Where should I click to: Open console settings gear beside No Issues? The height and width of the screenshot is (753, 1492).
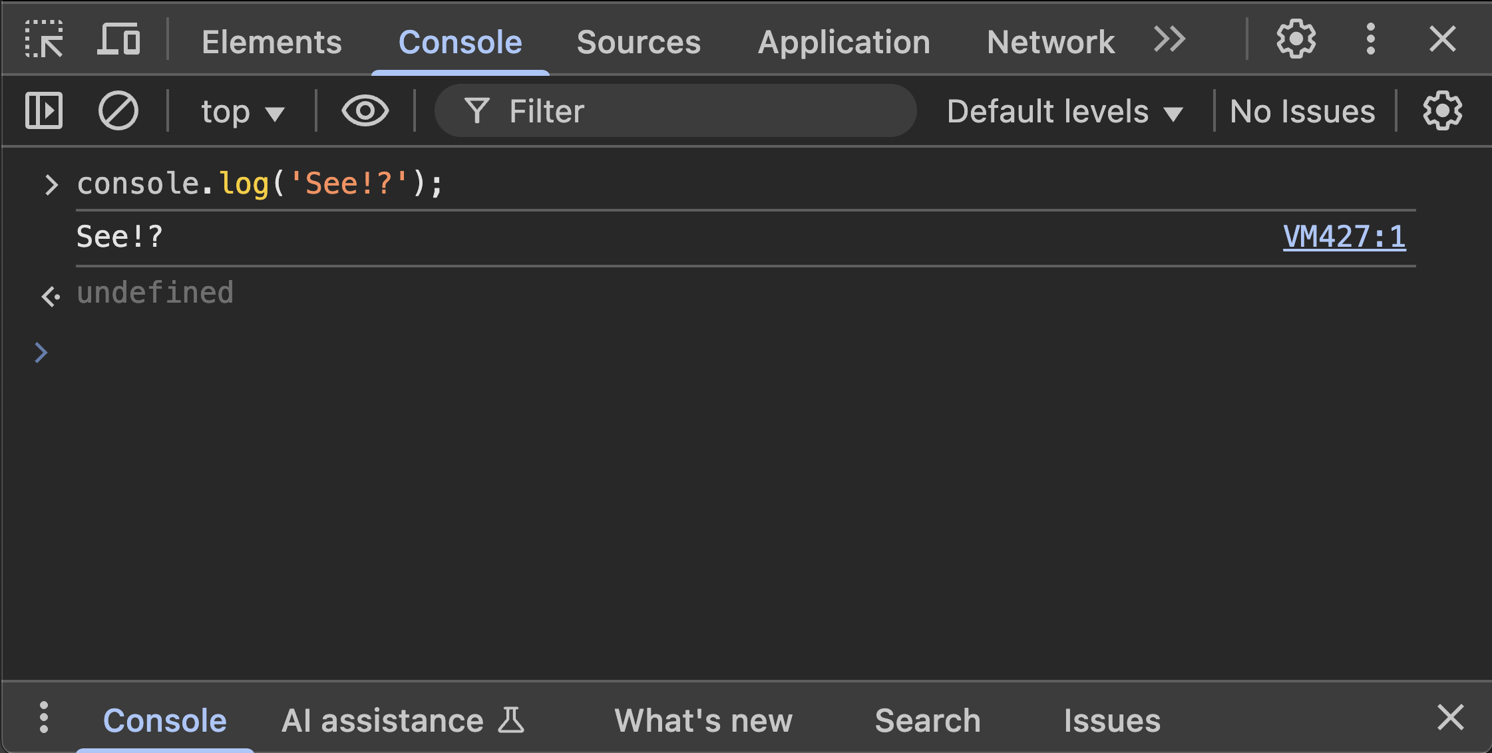pyautogui.click(x=1442, y=110)
